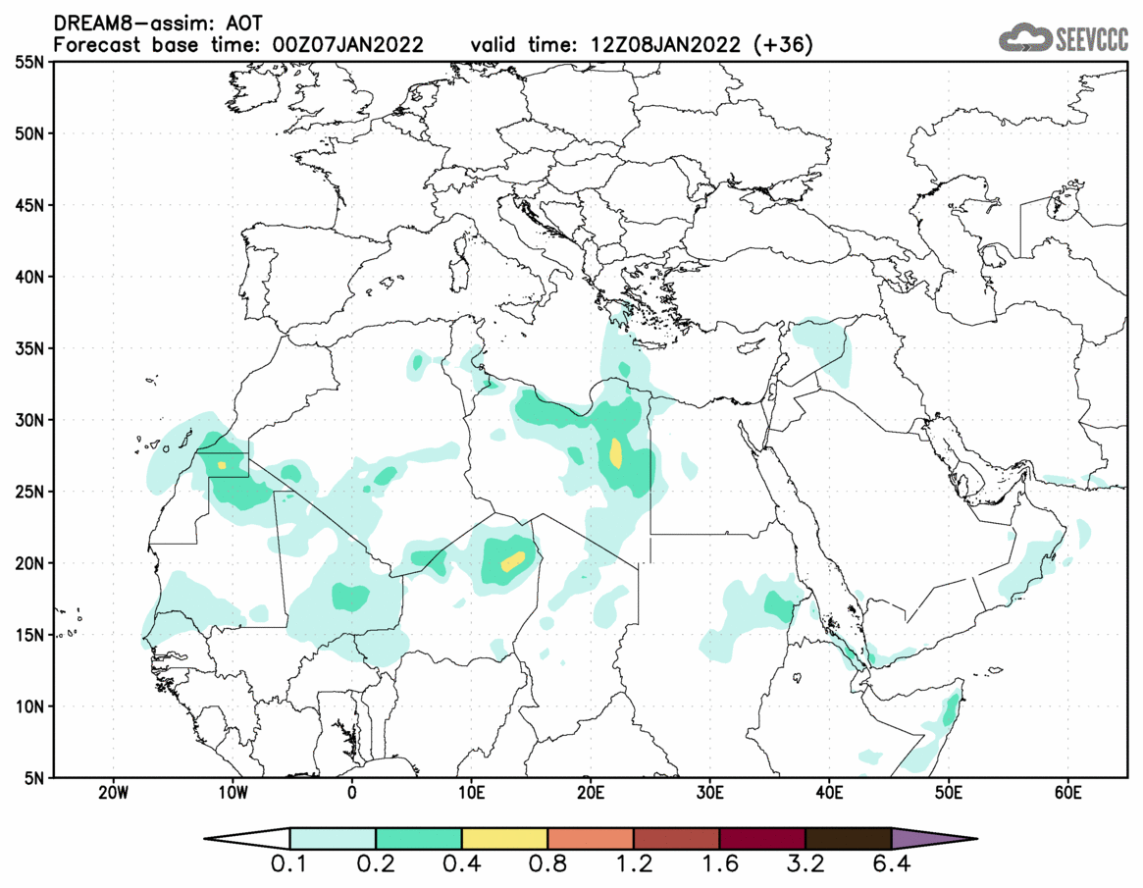
Task: Click the 50N latitude label
Action: pos(28,133)
